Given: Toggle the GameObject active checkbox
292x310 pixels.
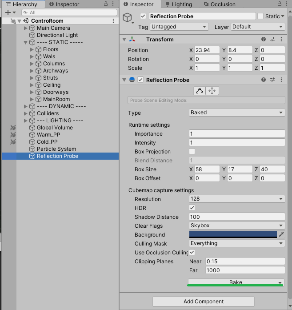Looking at the screenshot, I should pyautogui.click(x=143, y=16).
